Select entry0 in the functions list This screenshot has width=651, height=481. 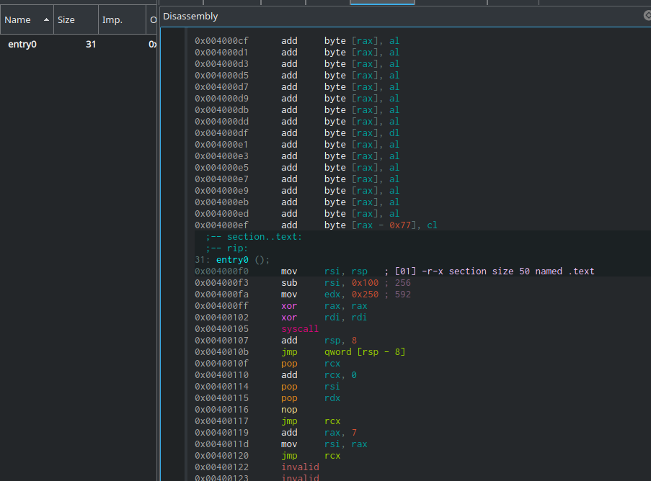click(x=22, y=45)
